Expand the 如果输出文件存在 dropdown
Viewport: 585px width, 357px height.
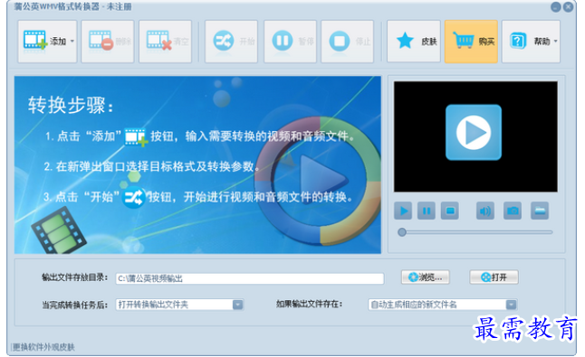[x=511, y=305]
